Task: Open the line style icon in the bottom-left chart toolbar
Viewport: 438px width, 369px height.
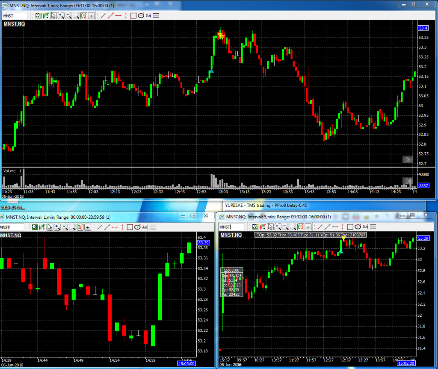Action: click(x=152, y=227)
